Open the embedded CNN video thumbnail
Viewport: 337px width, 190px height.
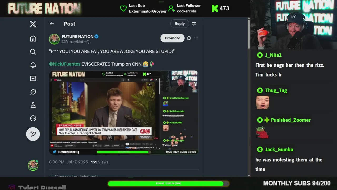coord(124,112)
